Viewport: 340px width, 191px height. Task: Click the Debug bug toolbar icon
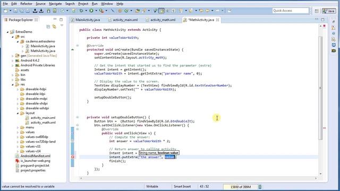81,11
